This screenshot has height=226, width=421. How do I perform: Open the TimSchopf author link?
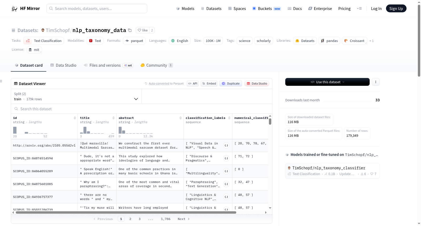click(58, 30)
